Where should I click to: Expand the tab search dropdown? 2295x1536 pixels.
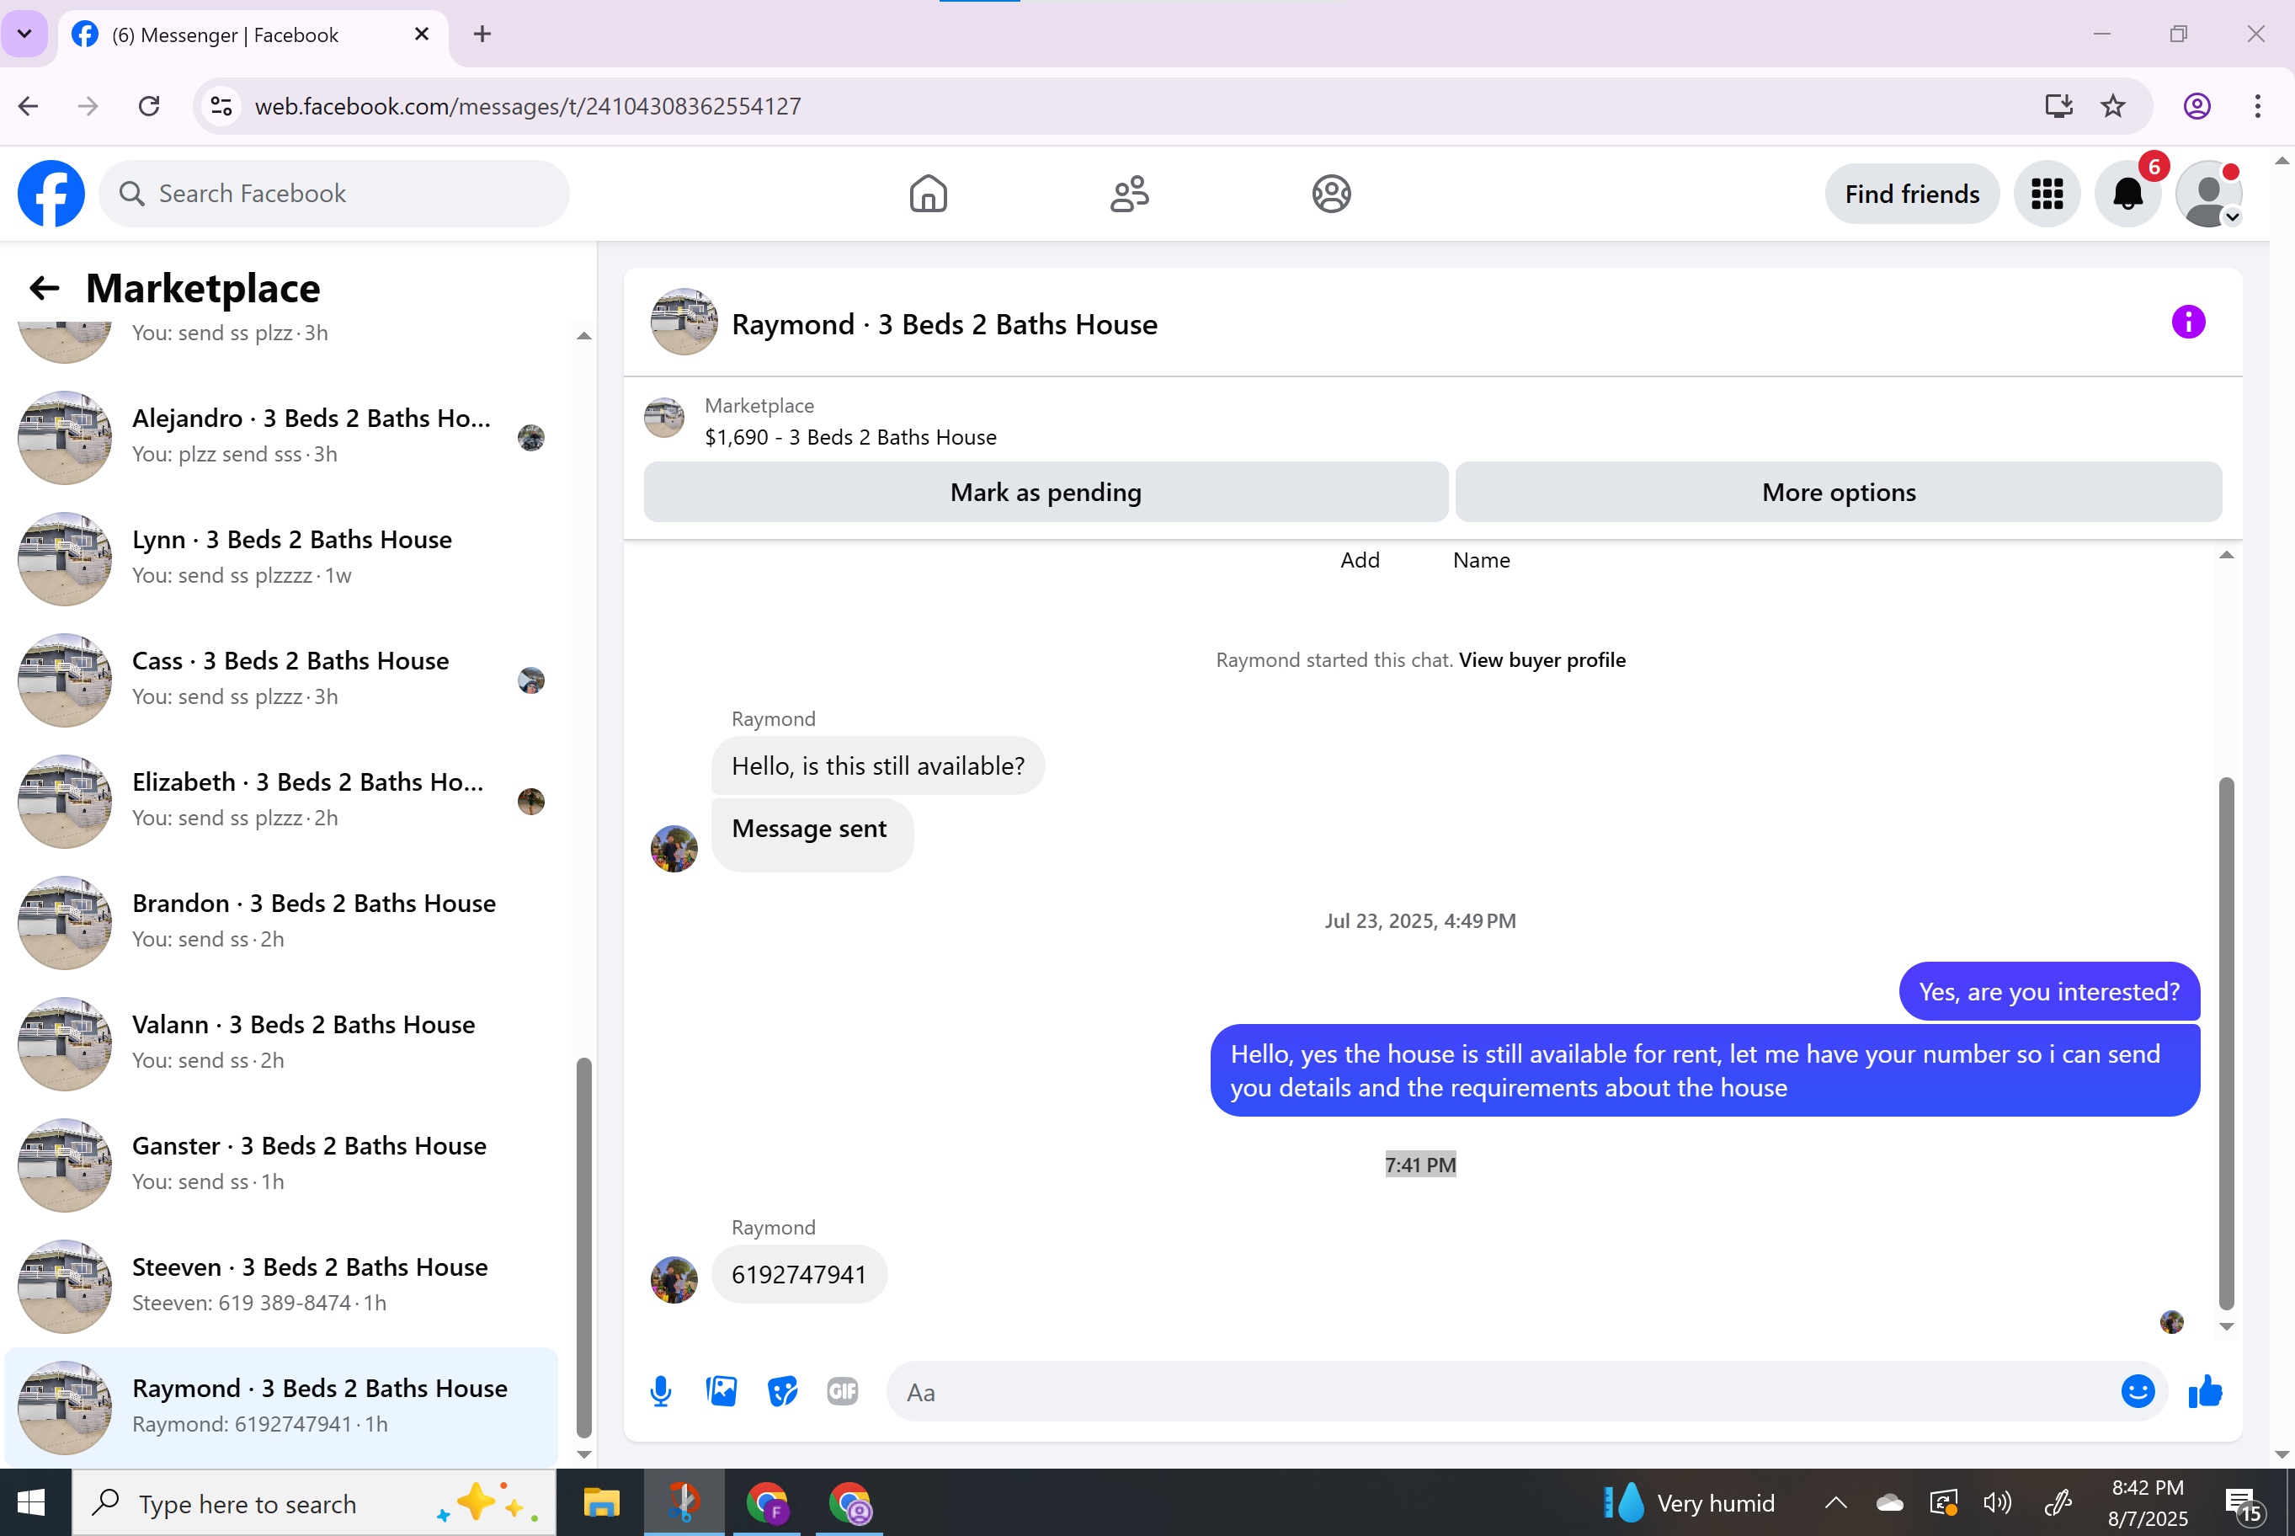coord(24,35)
